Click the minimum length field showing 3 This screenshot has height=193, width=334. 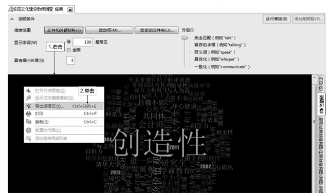tap(71, 61)
